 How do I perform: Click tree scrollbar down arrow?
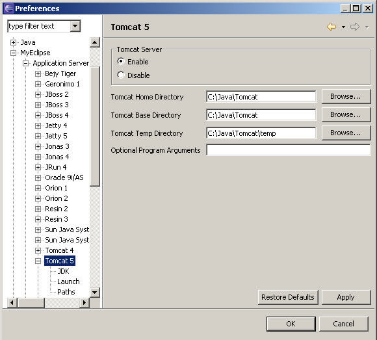click(95, 293)
